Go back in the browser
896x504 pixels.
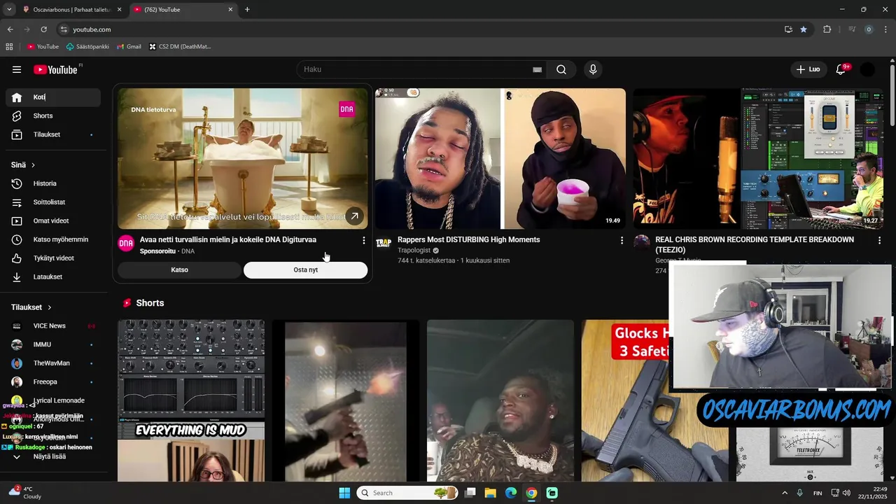pyautogui.click(x=10, y=29)
